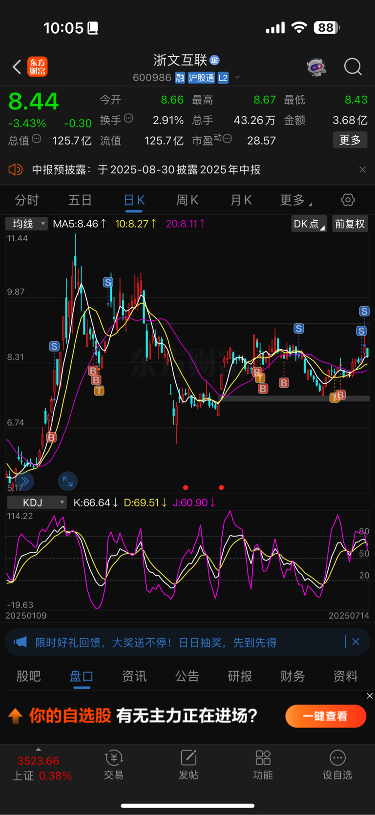Go back using the left arrow
375x815 pixels.
click(x=17, y=66)
